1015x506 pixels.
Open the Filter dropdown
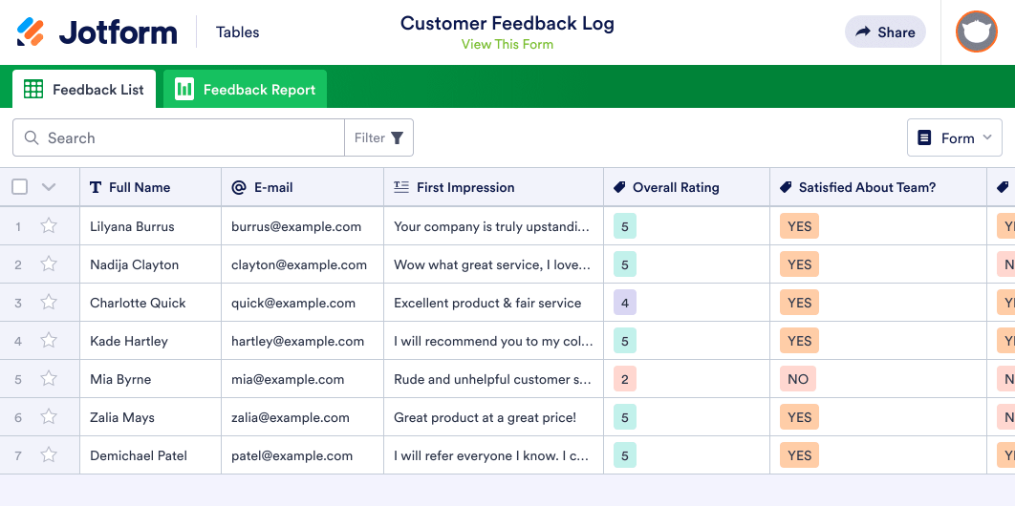pos(379,137)
